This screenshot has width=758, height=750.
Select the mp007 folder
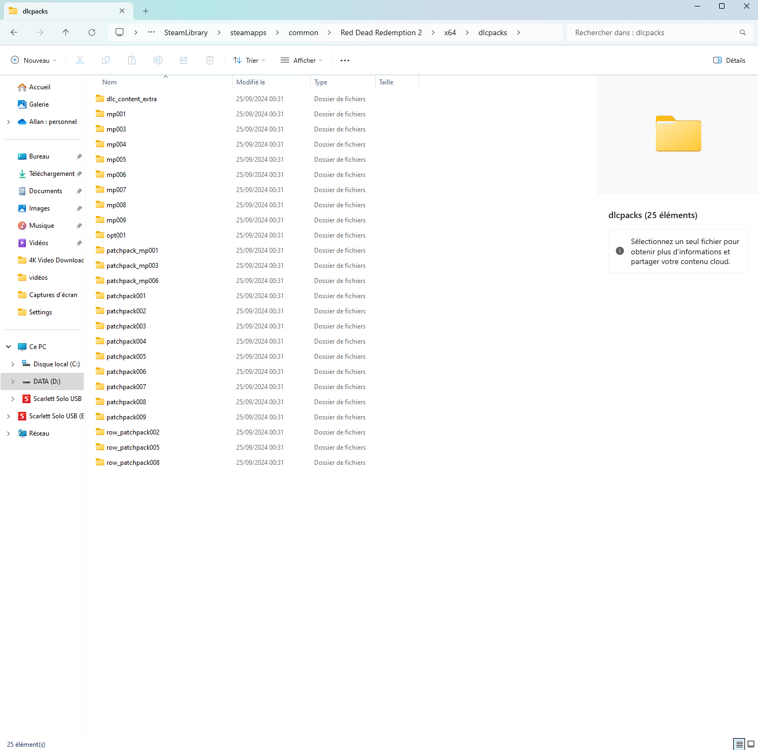pos(116,190)
